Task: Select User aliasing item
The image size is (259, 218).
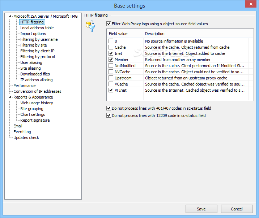Action: pos(31,62)
